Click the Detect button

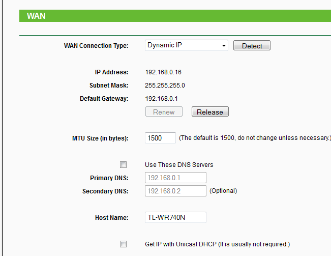pyautogui.click(x=252, y=45)
